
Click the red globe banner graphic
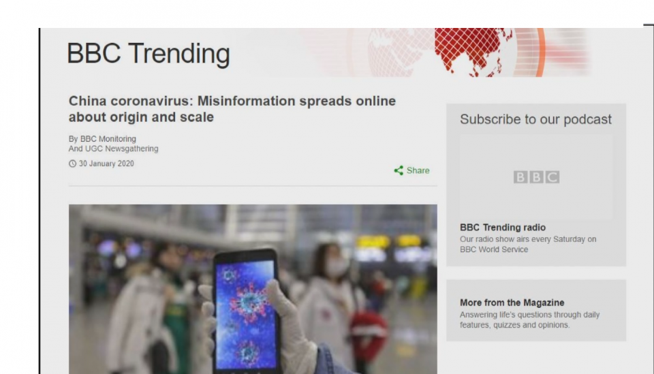(473, 52)
